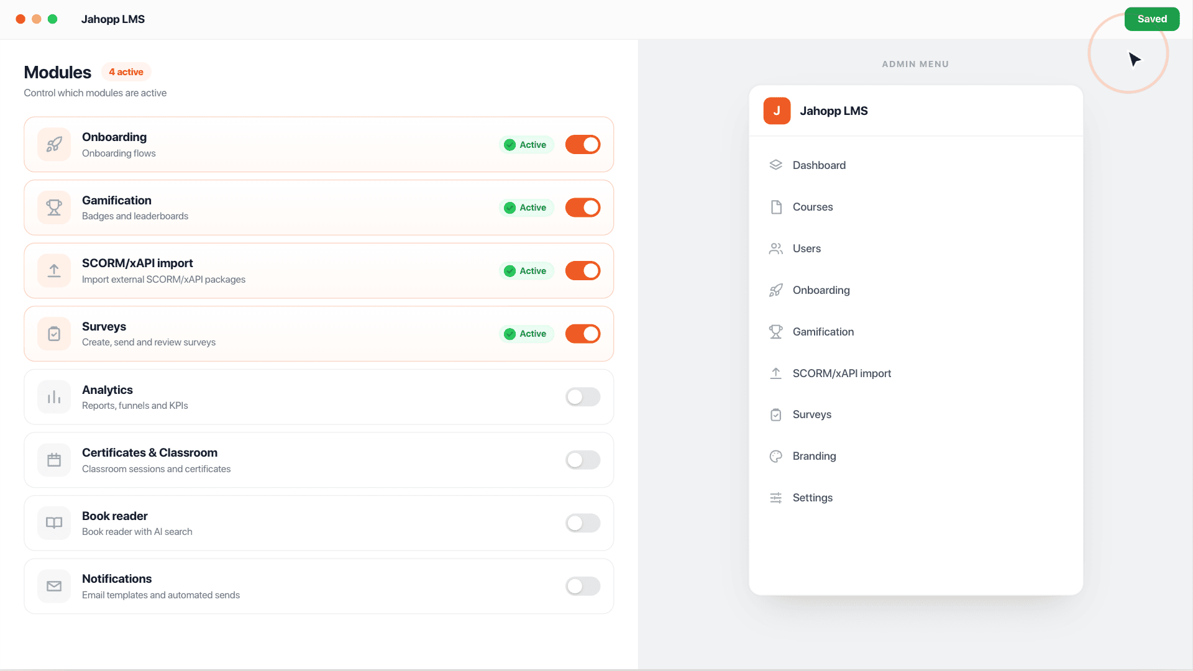This screenshot has width=1193, height=671.
Task: Click the Gamification trophy icon in modules list
Action: coord(54,208)
